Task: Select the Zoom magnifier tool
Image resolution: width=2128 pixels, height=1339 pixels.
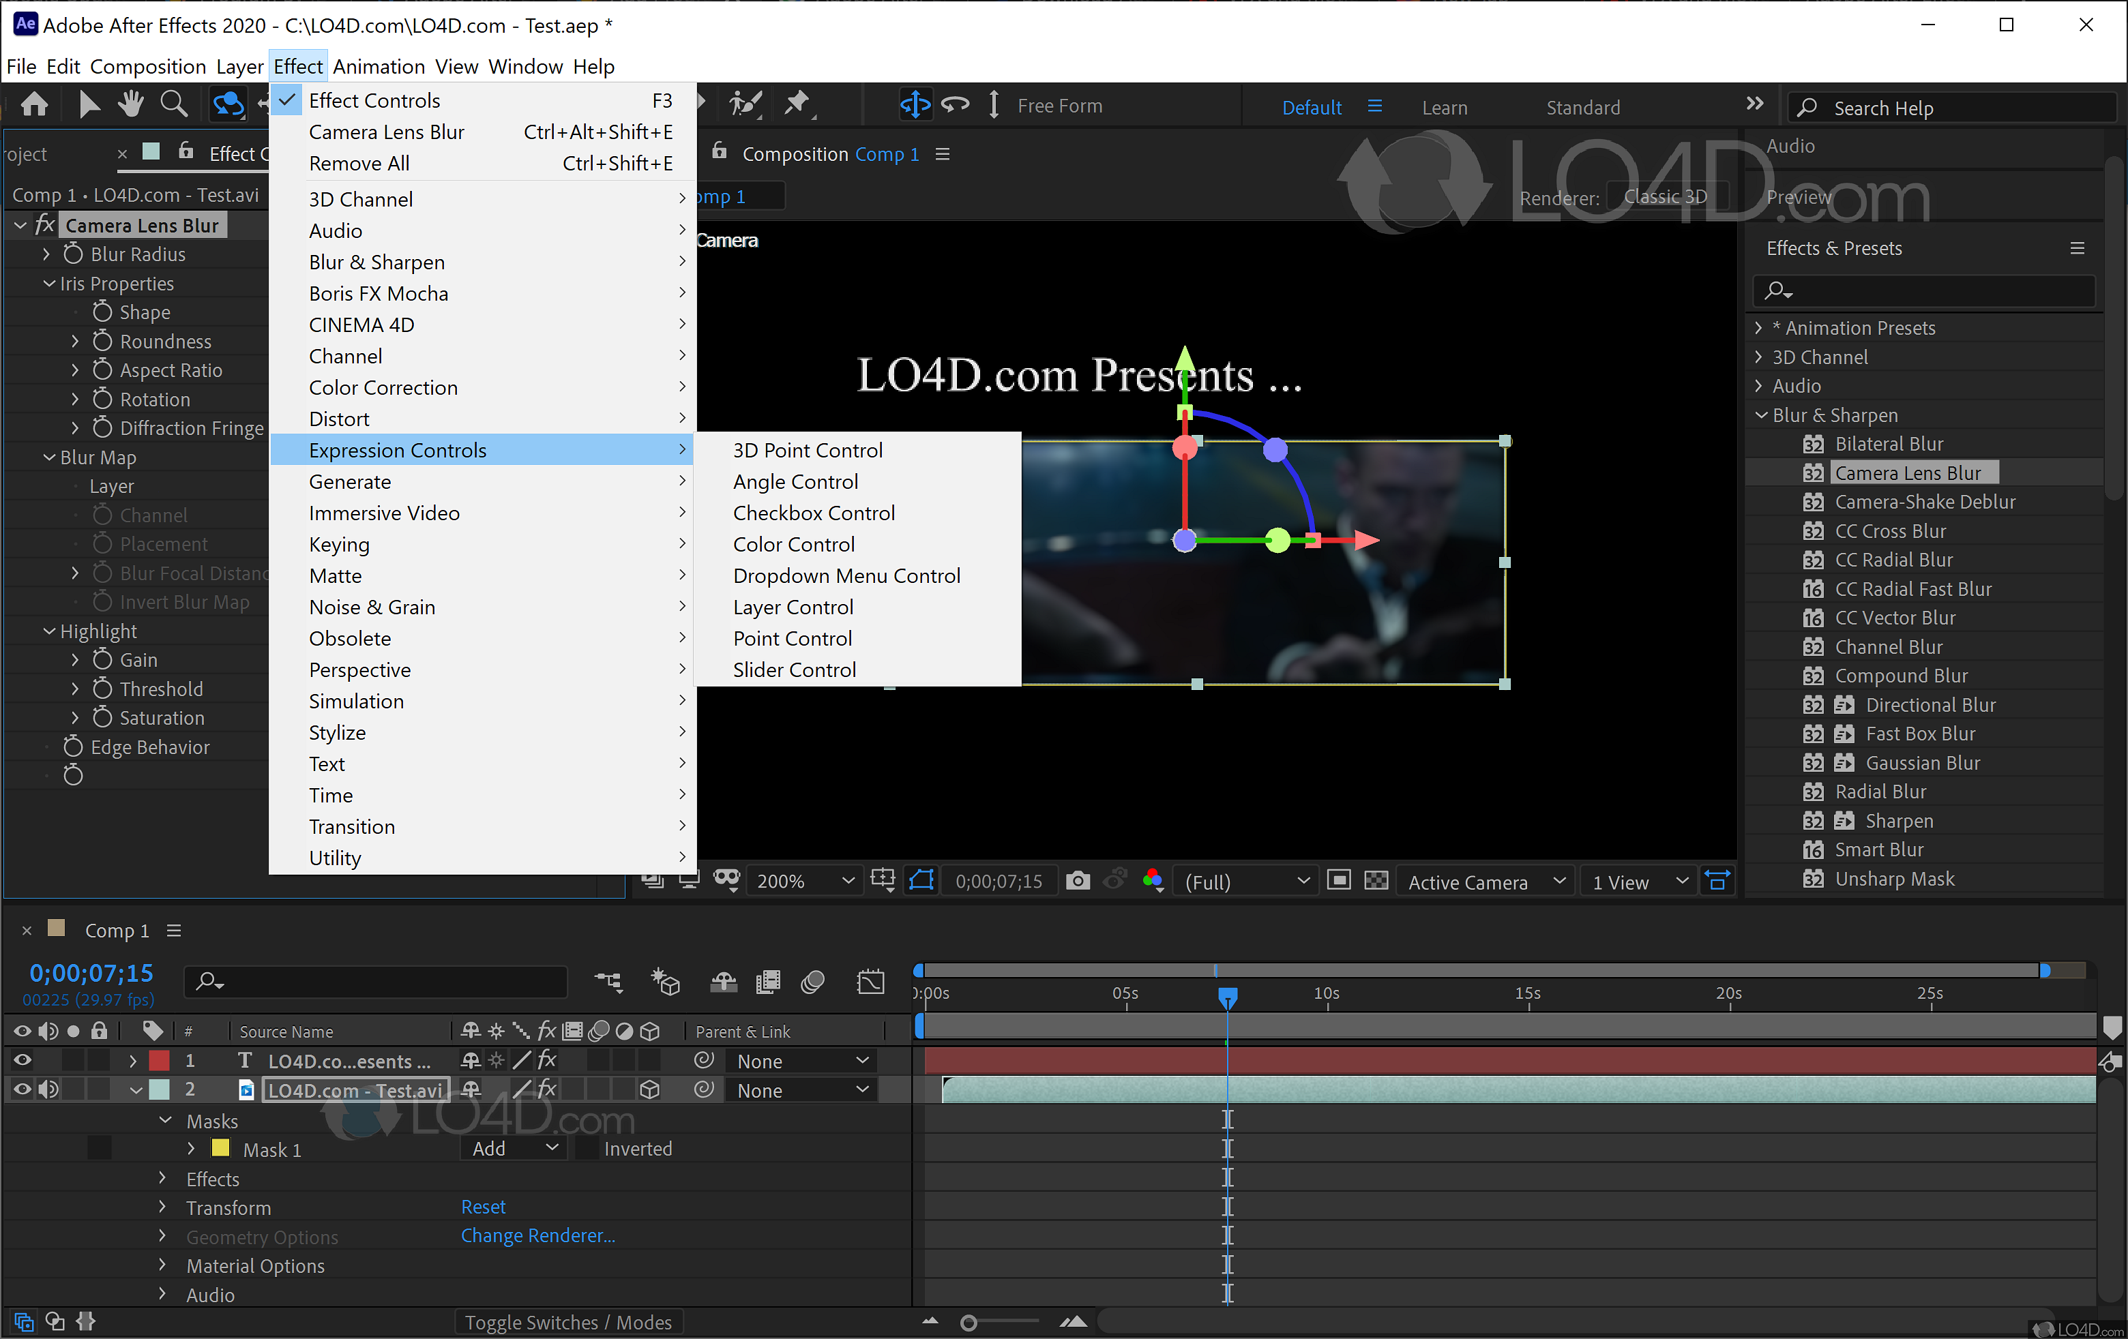Action: click(174, 105)
